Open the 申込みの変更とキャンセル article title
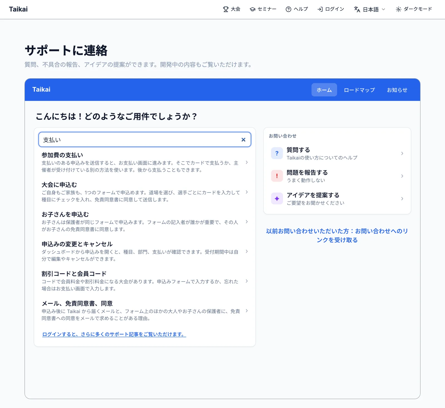Viewport: 445px width, 408px height. click(x=77, y=244)
